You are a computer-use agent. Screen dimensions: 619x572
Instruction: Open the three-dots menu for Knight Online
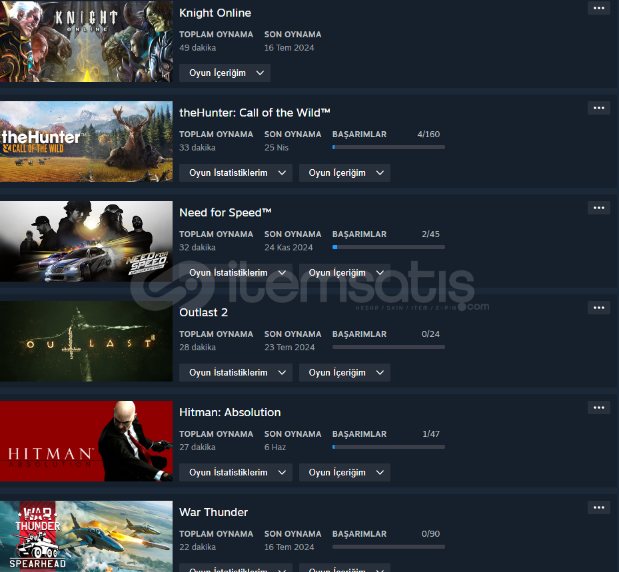coord(599,8)
